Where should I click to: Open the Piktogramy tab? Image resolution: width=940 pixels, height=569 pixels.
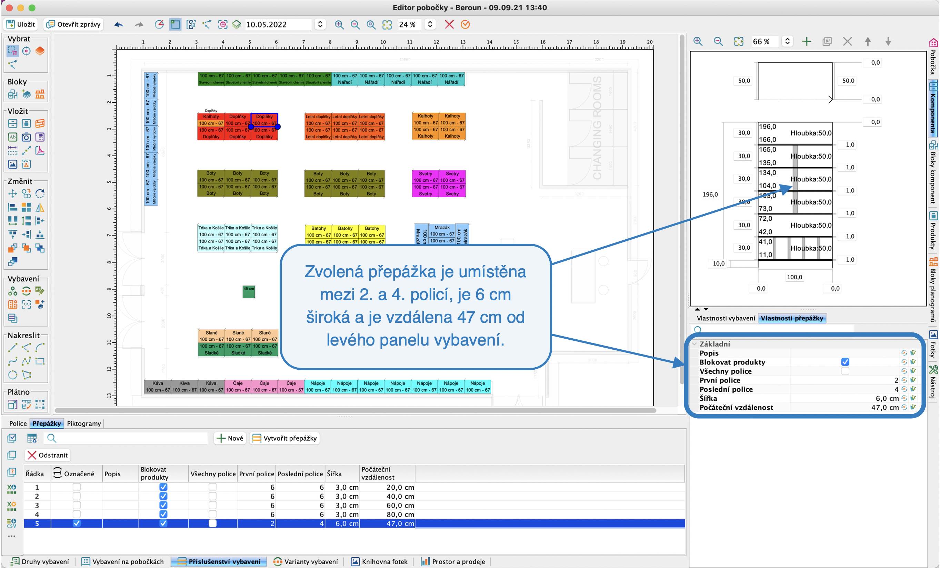coord(84,423)
